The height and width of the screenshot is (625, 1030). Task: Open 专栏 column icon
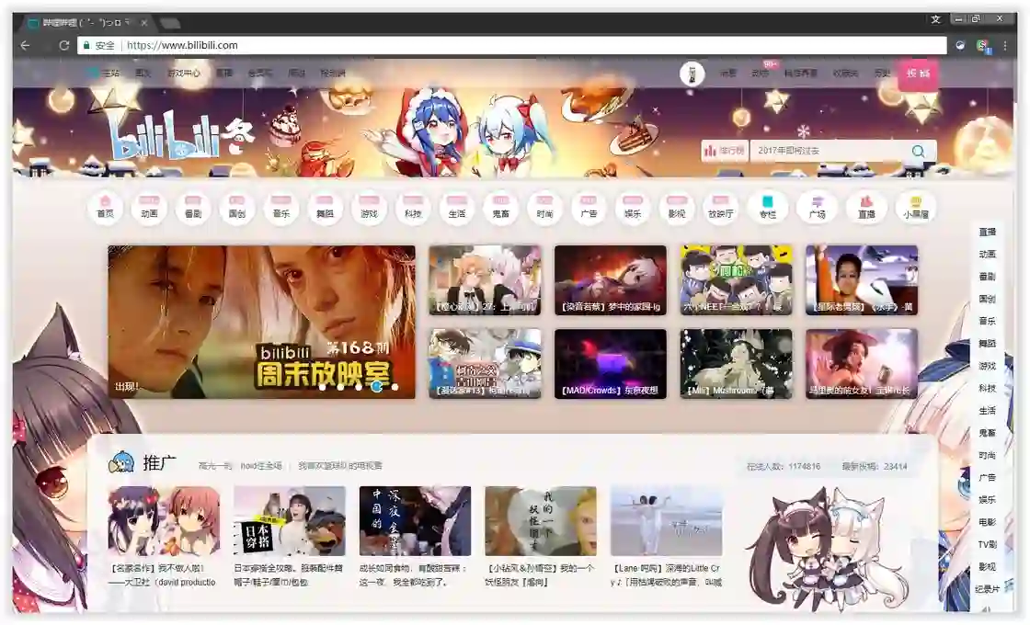pos(768,208)
